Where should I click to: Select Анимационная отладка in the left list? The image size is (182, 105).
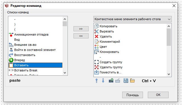point(31,35)
